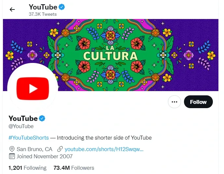The height and width of the screenshot is (174, 224).
Task: Click the San Bruno, CA location text
Action: (x=34, y=148)
